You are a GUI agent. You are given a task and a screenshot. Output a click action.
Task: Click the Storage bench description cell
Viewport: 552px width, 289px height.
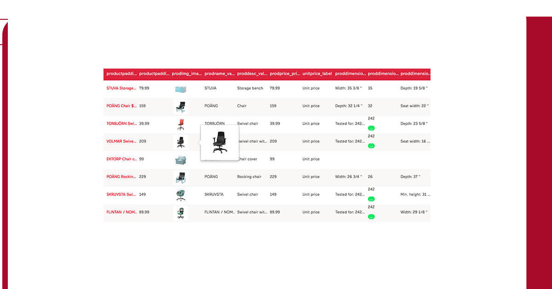pos(250,88)
